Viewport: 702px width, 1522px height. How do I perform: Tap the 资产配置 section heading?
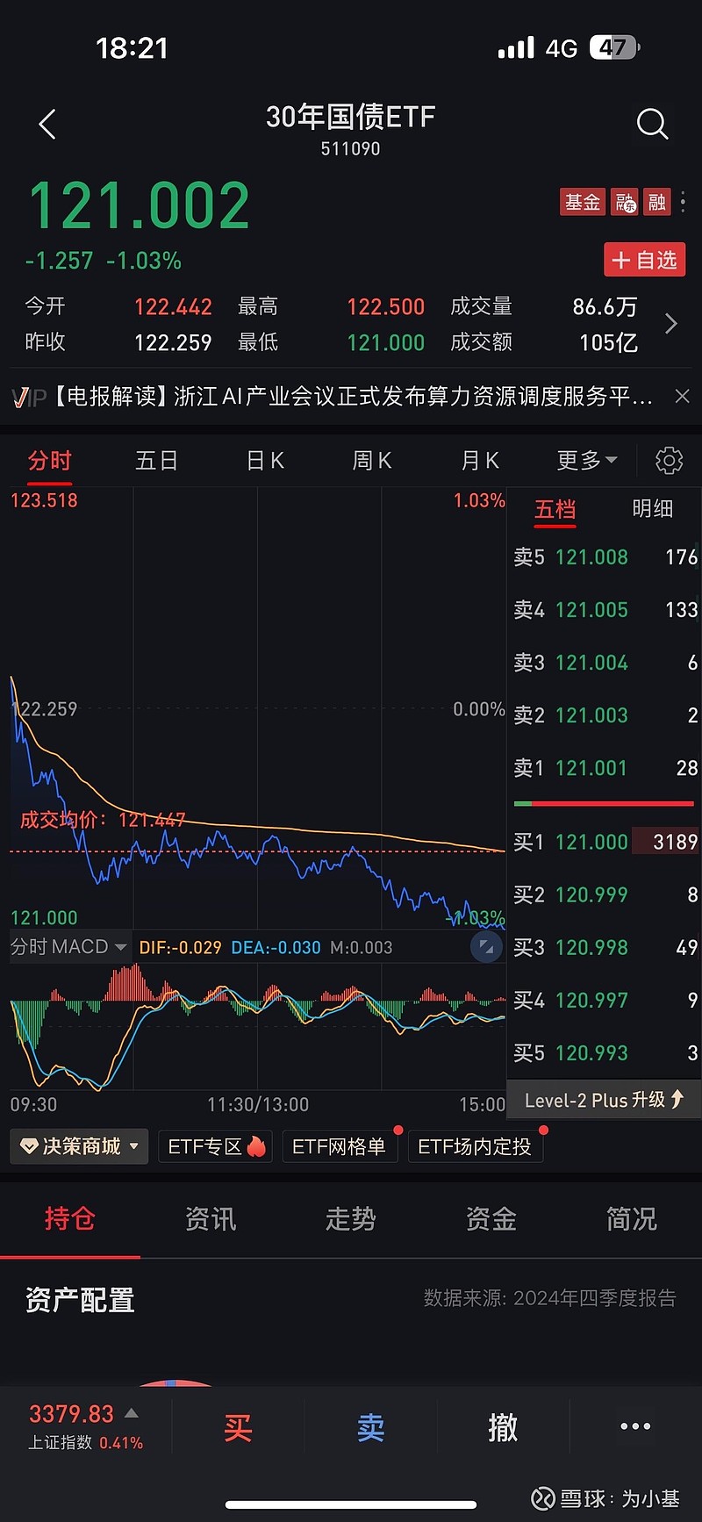(80, 1300)
